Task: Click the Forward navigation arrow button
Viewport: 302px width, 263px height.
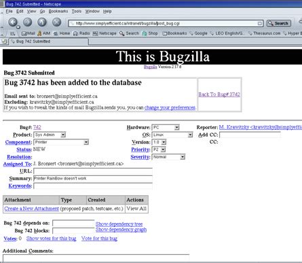Action: click(x=28, y=22)
